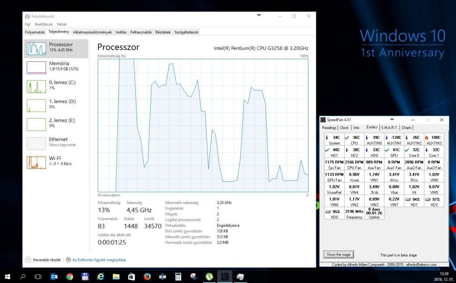This screenshot has width=456, height=283.
Task: Select 1. lemez (D:) in sidebar
Action: click(56, 105)
